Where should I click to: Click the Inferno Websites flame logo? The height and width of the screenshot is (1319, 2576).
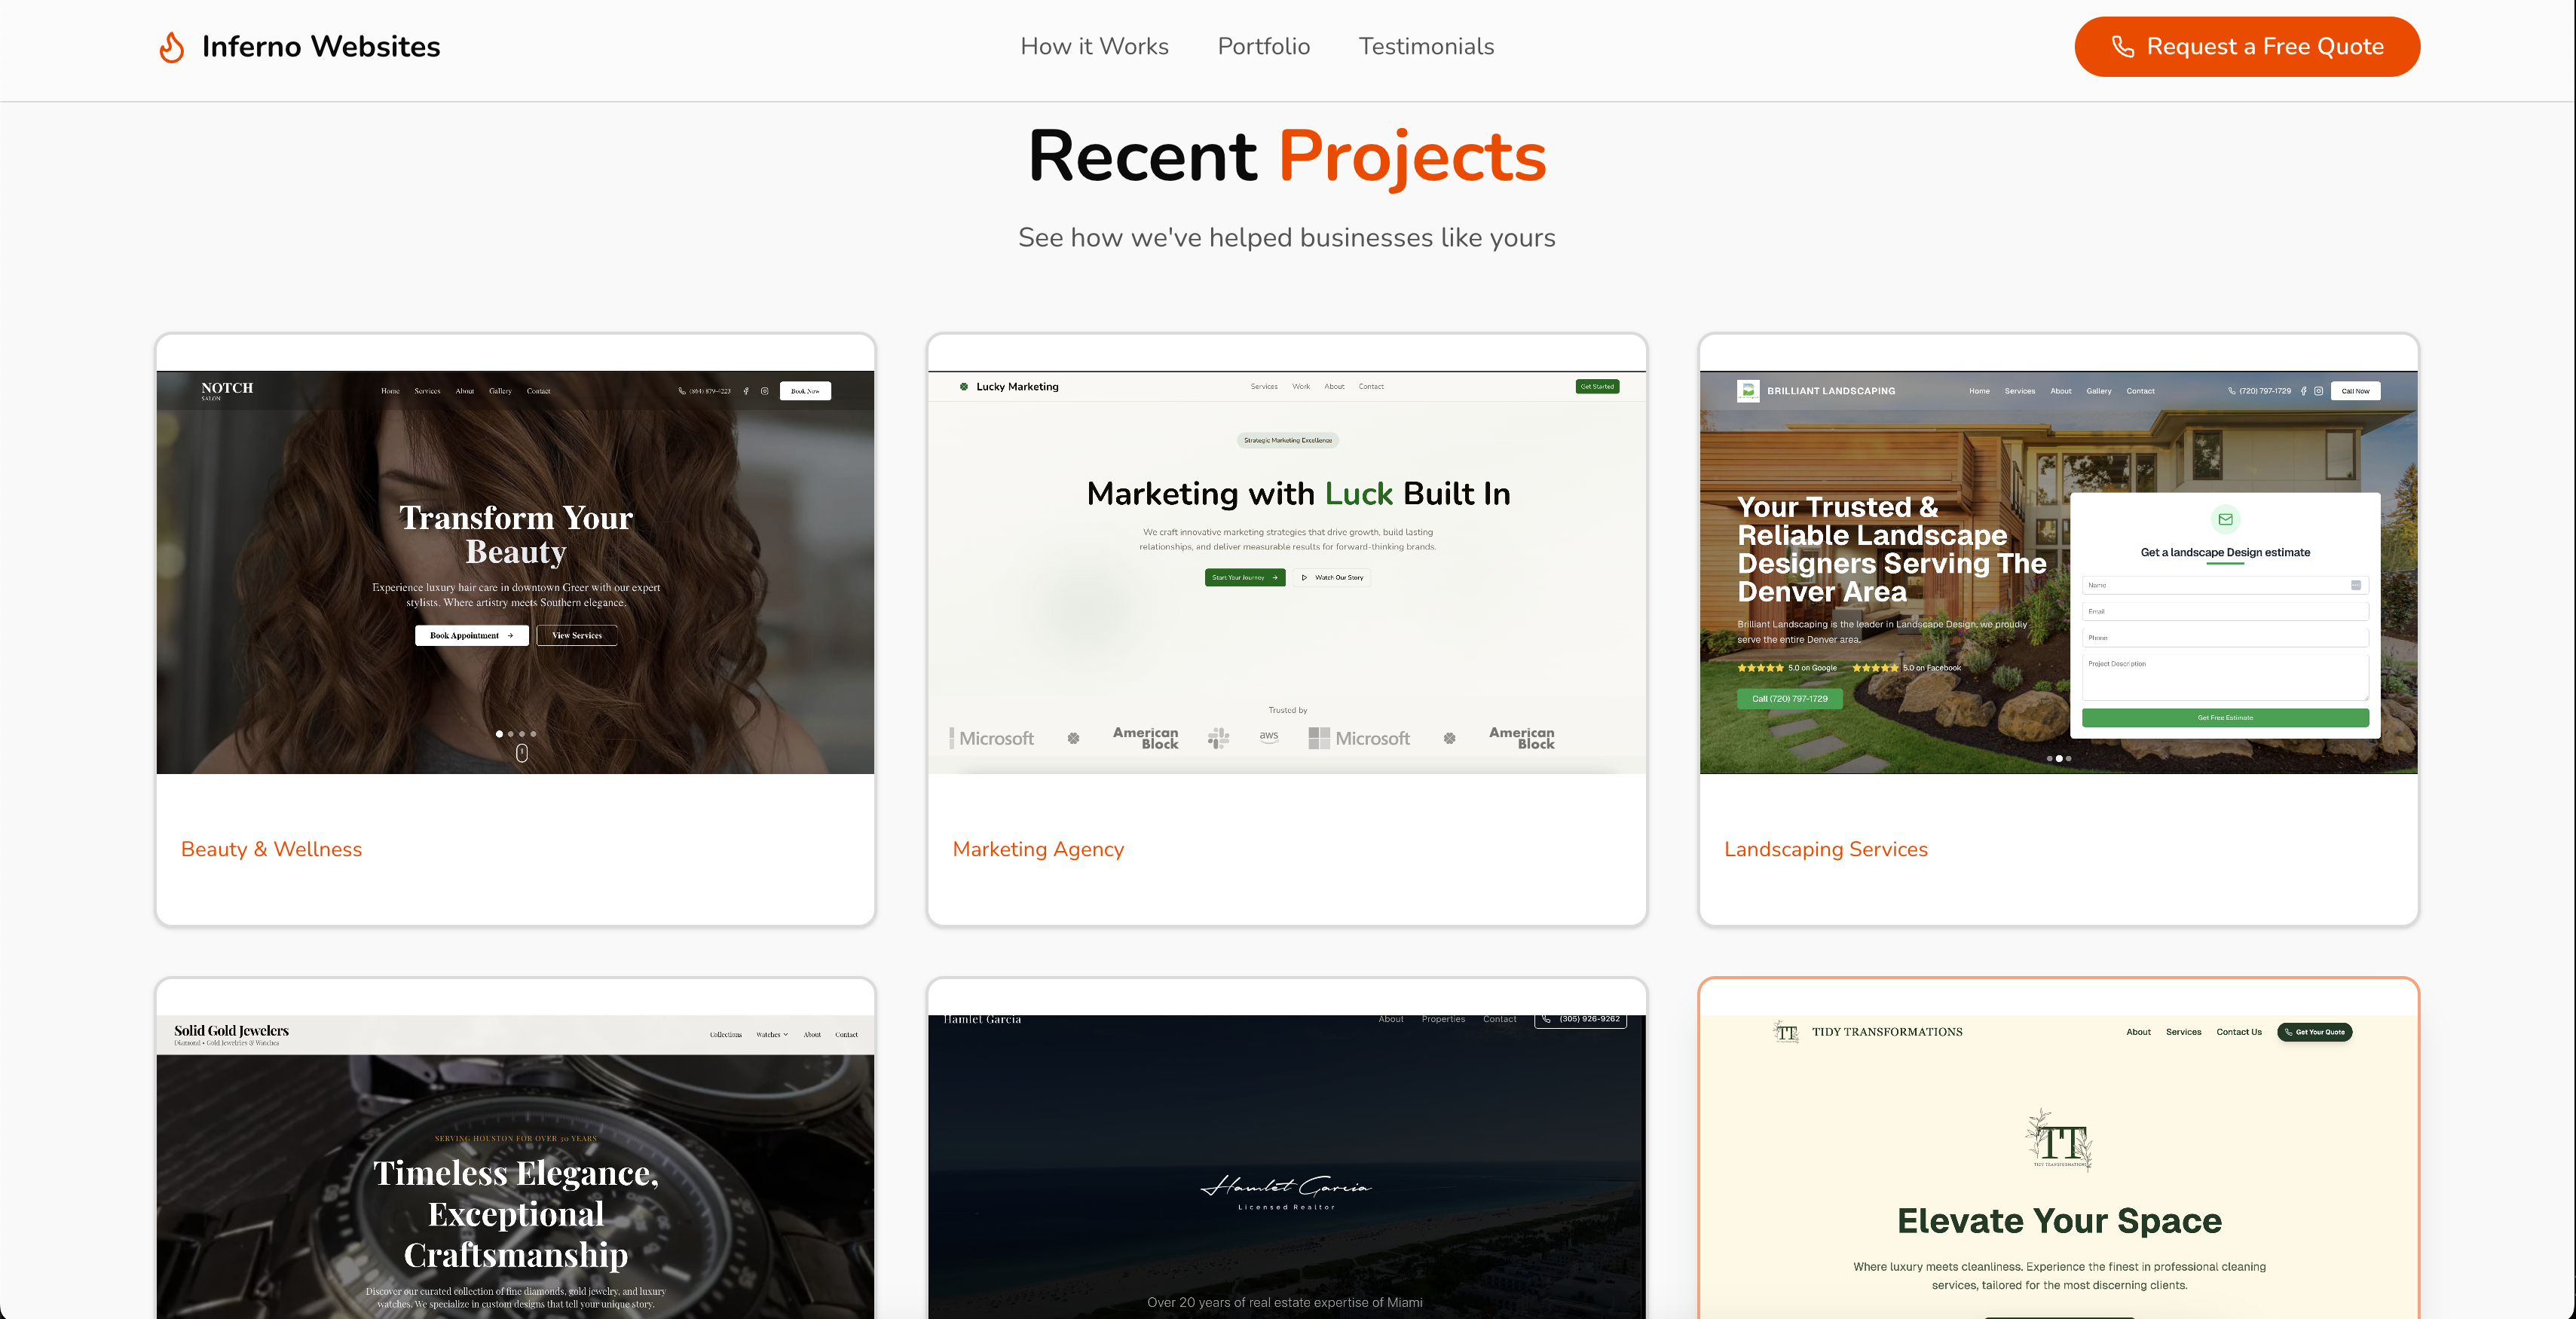point(171,46)
